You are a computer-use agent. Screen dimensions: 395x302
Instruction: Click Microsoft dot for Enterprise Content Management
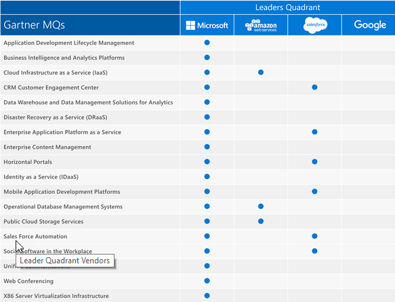207,147
